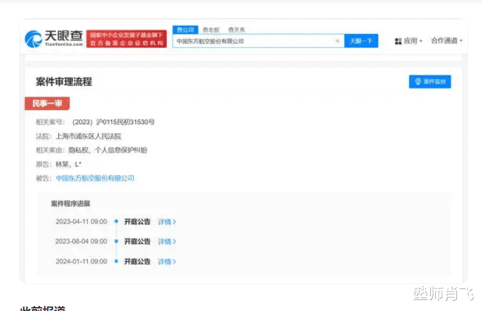Open 详情 for the 2023-04-11 hearing notice
This screenshot has width=482, height=311.
point(167,221)
